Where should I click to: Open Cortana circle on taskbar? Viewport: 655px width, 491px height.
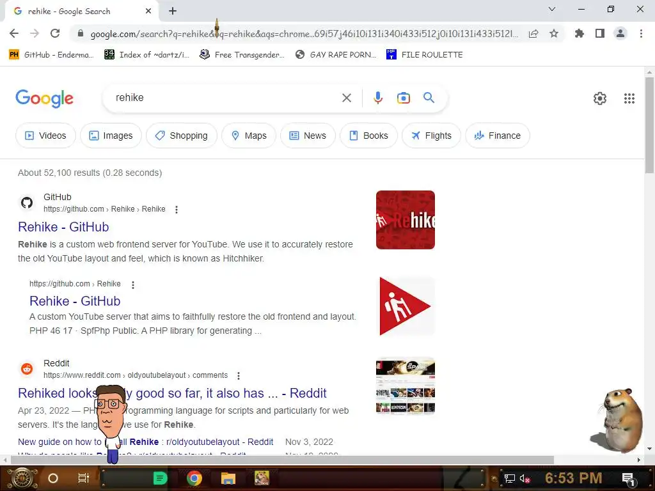[53, 478]
